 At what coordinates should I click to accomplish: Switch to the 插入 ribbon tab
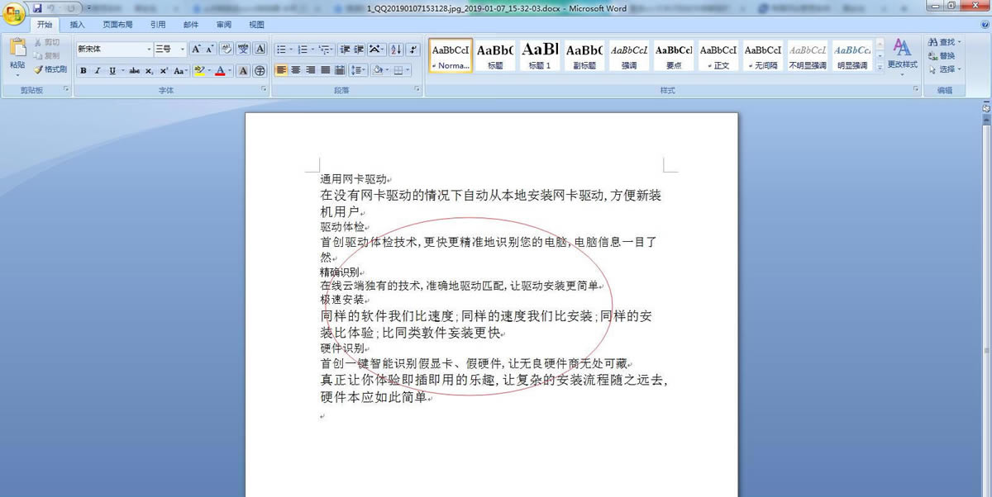[x=77, y=25]
